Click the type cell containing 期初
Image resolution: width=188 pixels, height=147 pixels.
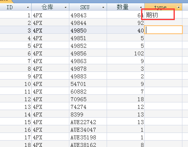click(163, 15)
